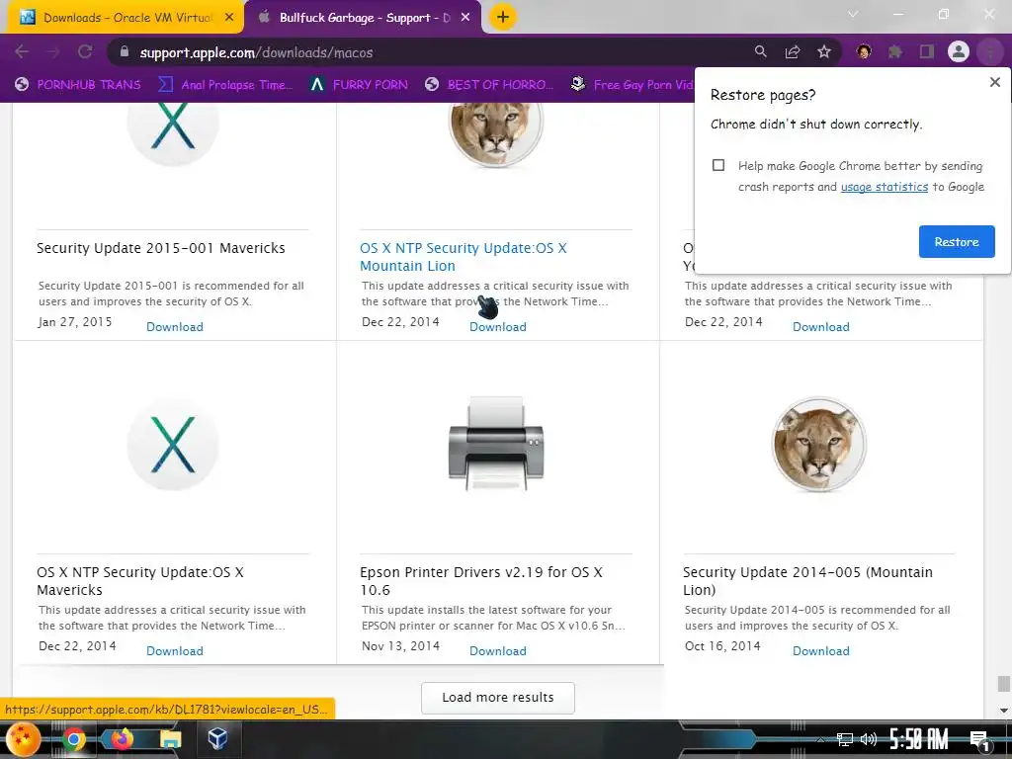
Task: Click the Mavericks X logo above NTP update
Action: tap(172, 444)
